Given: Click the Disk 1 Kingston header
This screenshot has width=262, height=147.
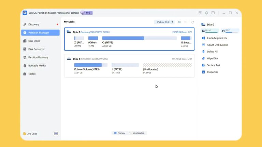Looking at the screenshot, I should click(x=90, y=59).
